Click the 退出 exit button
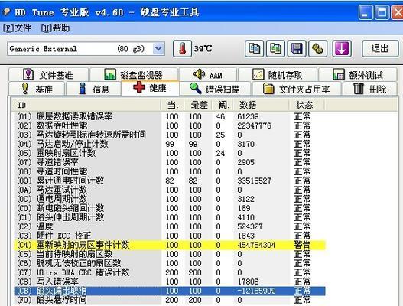The width and height of the screenshot is (403, 306). [380, 48]
